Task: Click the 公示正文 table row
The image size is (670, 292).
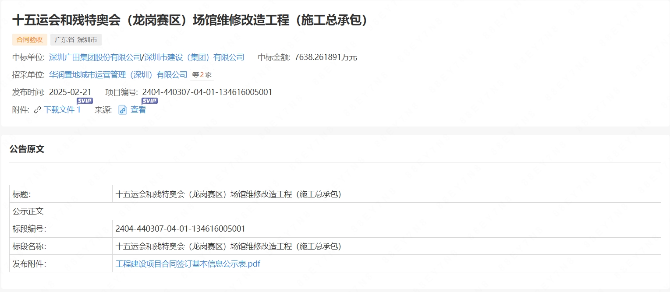Action: coord(335,211)
